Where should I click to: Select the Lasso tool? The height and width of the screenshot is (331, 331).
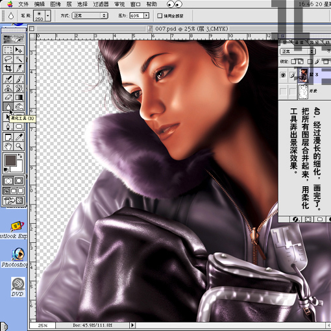8,59
